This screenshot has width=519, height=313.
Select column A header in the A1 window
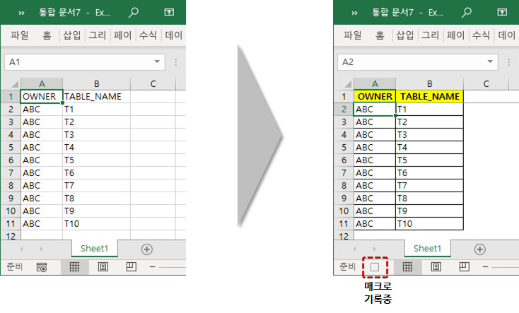[42, 83]
